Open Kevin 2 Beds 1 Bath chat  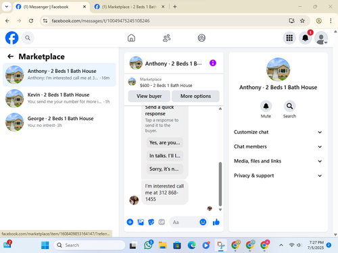click(59, 99)
